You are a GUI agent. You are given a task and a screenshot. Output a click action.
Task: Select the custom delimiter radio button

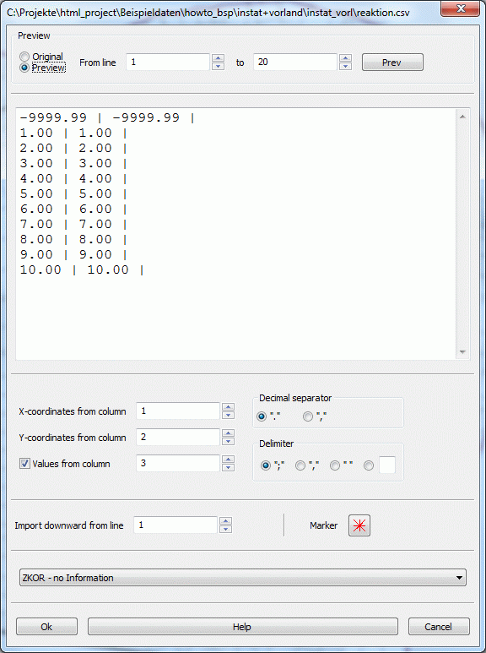(x=369, y=465)
